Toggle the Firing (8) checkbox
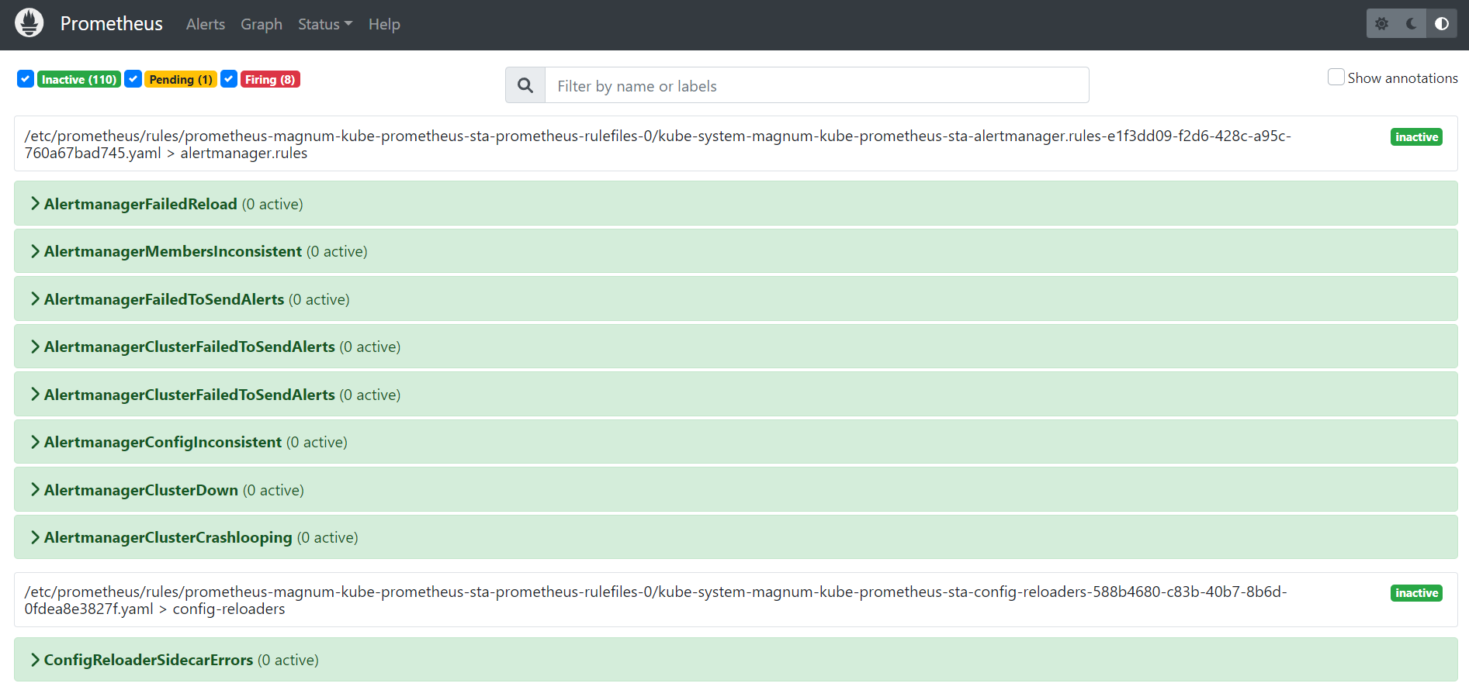The image size is (1469, 690). (x=229, y=79)
